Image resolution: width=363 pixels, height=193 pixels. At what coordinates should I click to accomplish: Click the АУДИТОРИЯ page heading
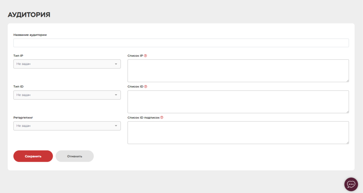tap(29, 15)
